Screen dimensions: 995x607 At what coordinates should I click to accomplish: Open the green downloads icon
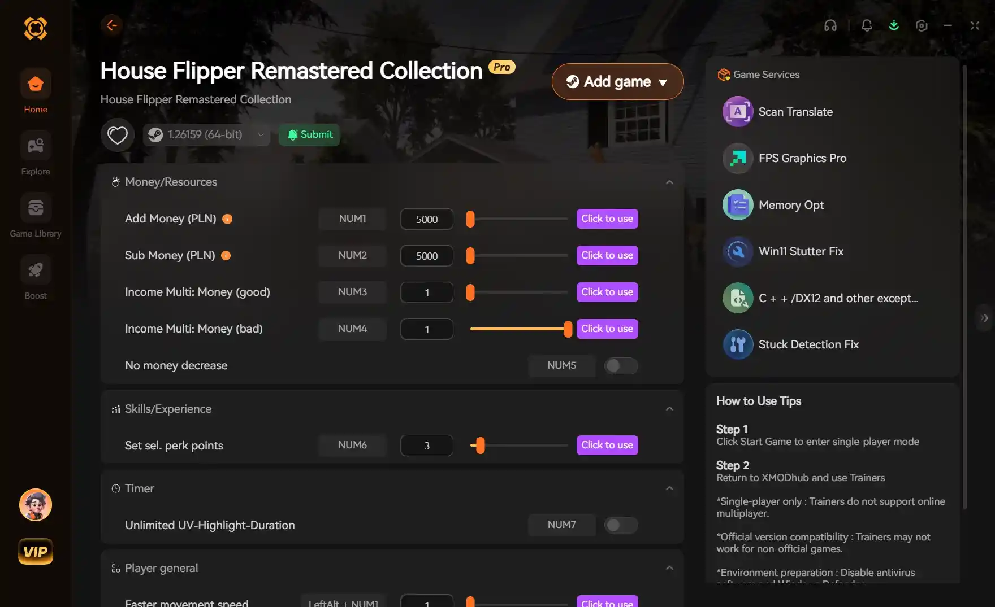click(x=894, y=25)
